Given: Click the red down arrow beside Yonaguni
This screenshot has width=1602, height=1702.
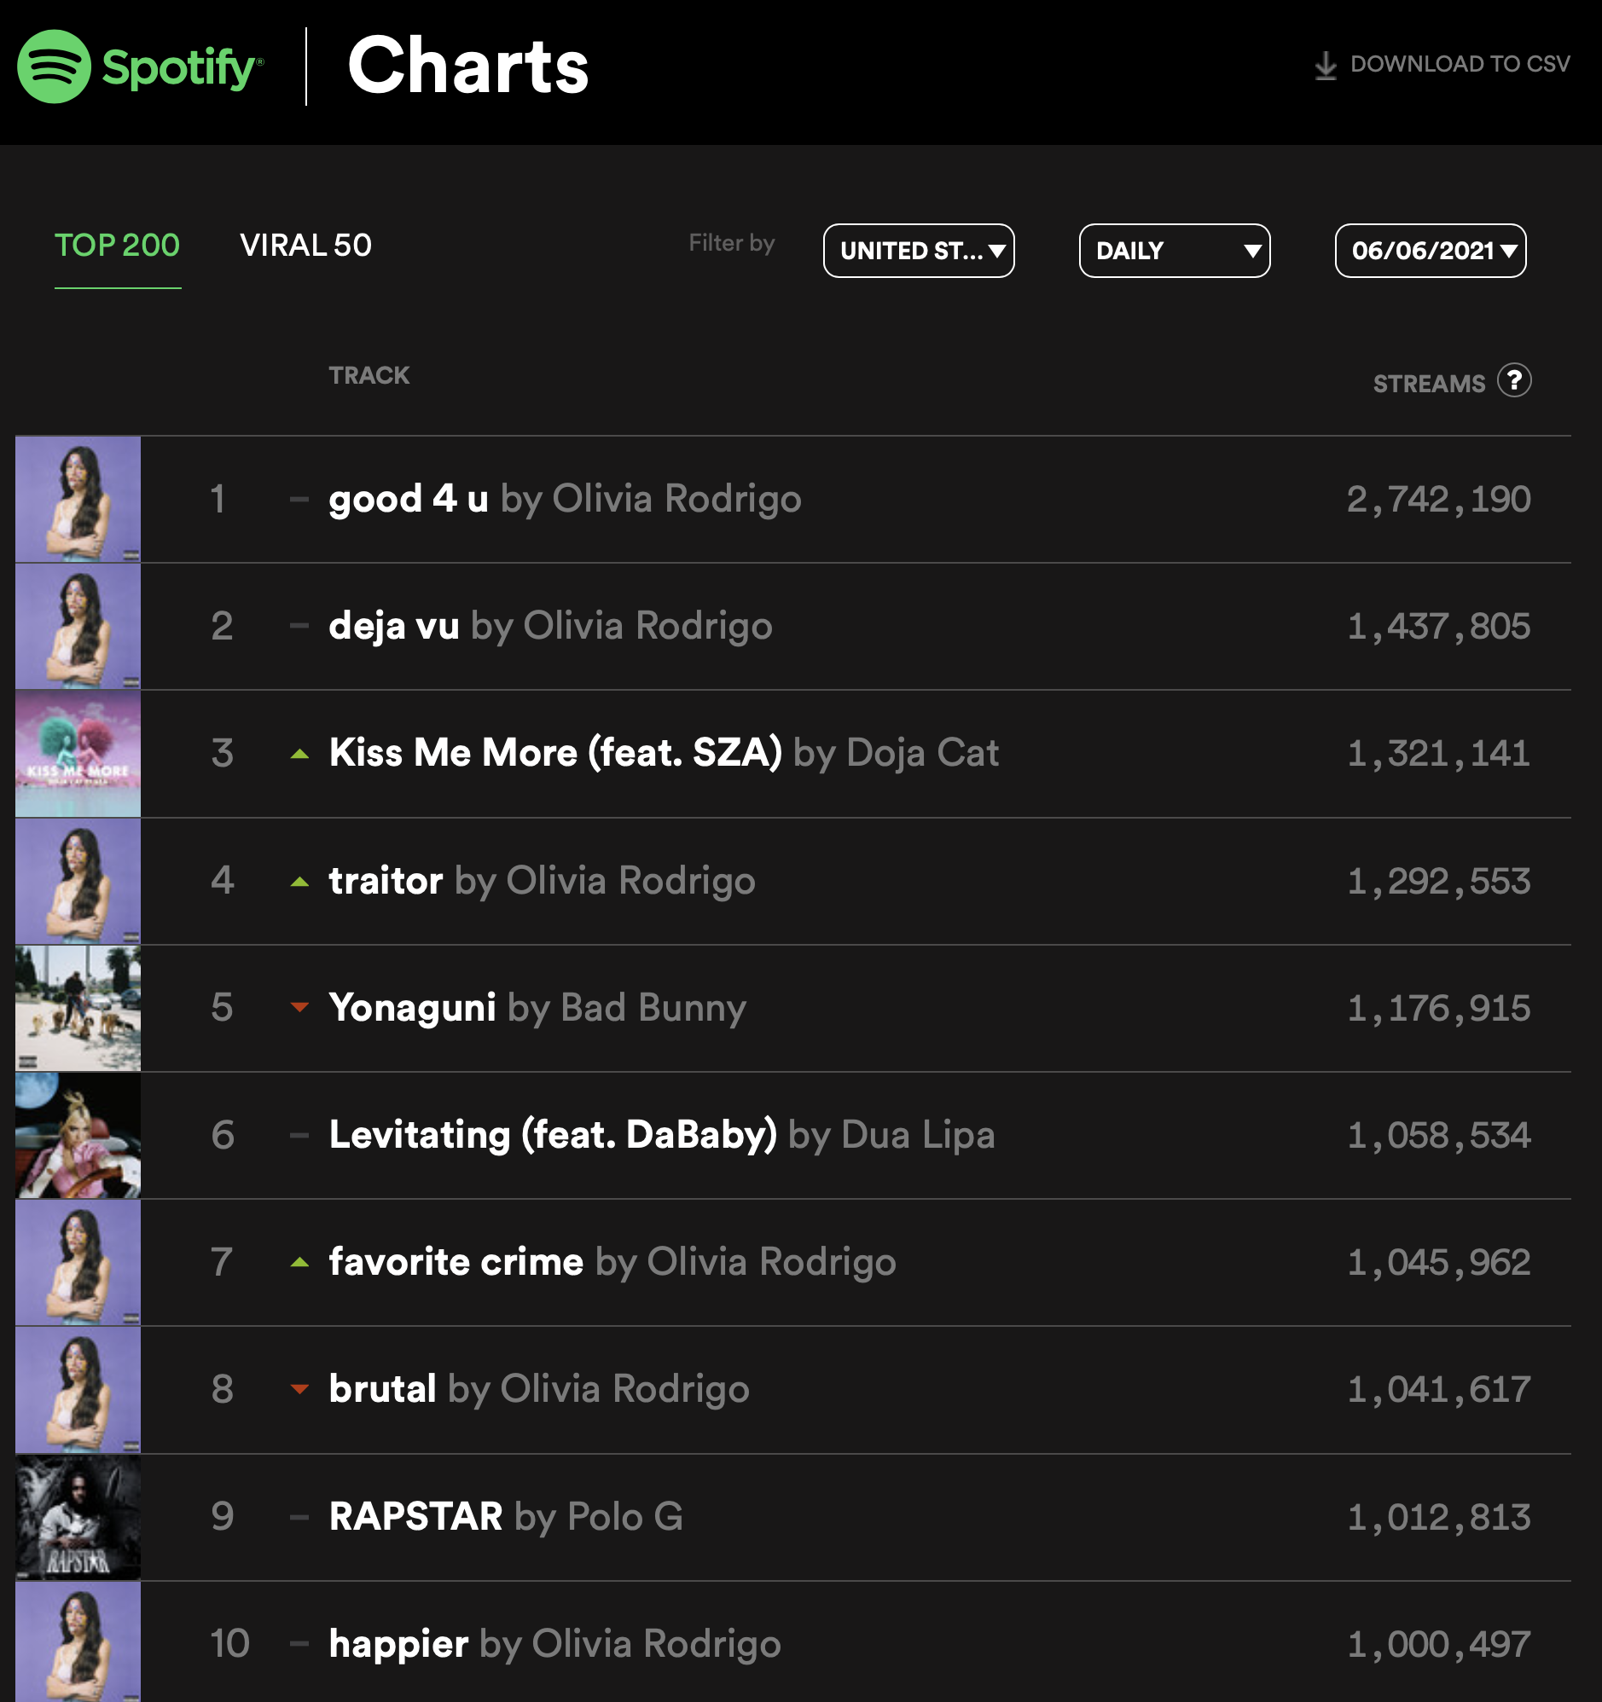Looking at the screenshot, I should click(x=299, y=1007).
